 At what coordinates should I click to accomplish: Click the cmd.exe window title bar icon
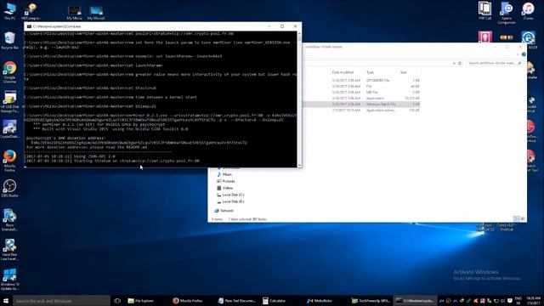tap(29, 26)
